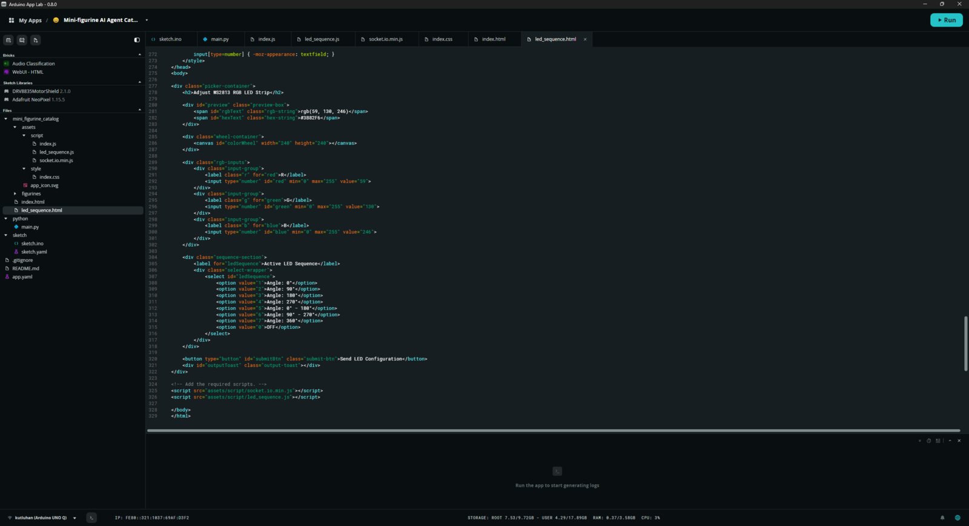Collapse the Files section
Screen dimensions: 969x526
[140, 110]
